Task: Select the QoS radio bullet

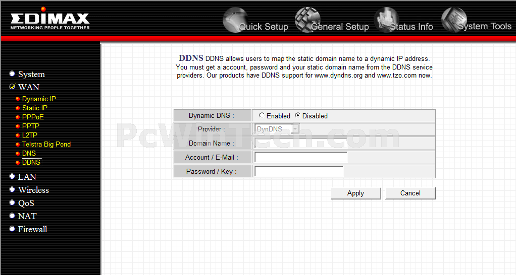Action: pos(12,202)
